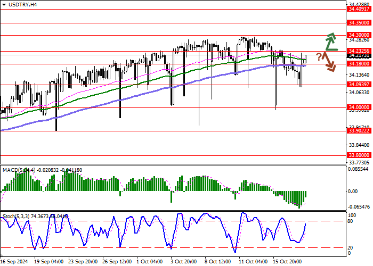Select the 34.23256 red level label
This screenshot has width=373, height=266.
pos(359,51)
